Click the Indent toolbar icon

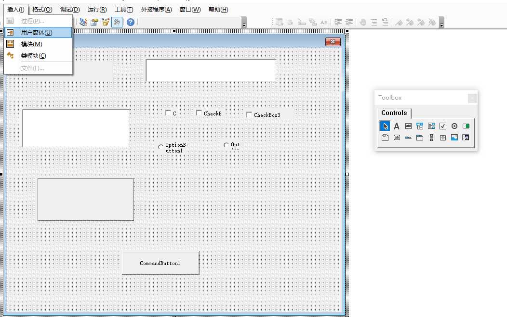(x=338, y=22)
